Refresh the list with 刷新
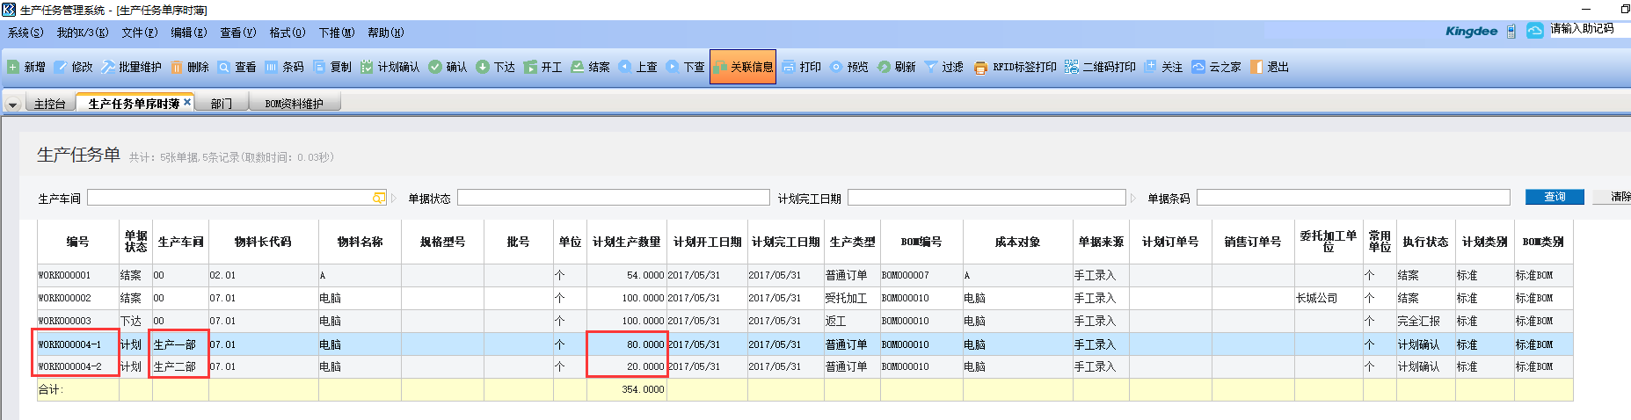This screenshot has height=420, width=1631. click(896, 67)
